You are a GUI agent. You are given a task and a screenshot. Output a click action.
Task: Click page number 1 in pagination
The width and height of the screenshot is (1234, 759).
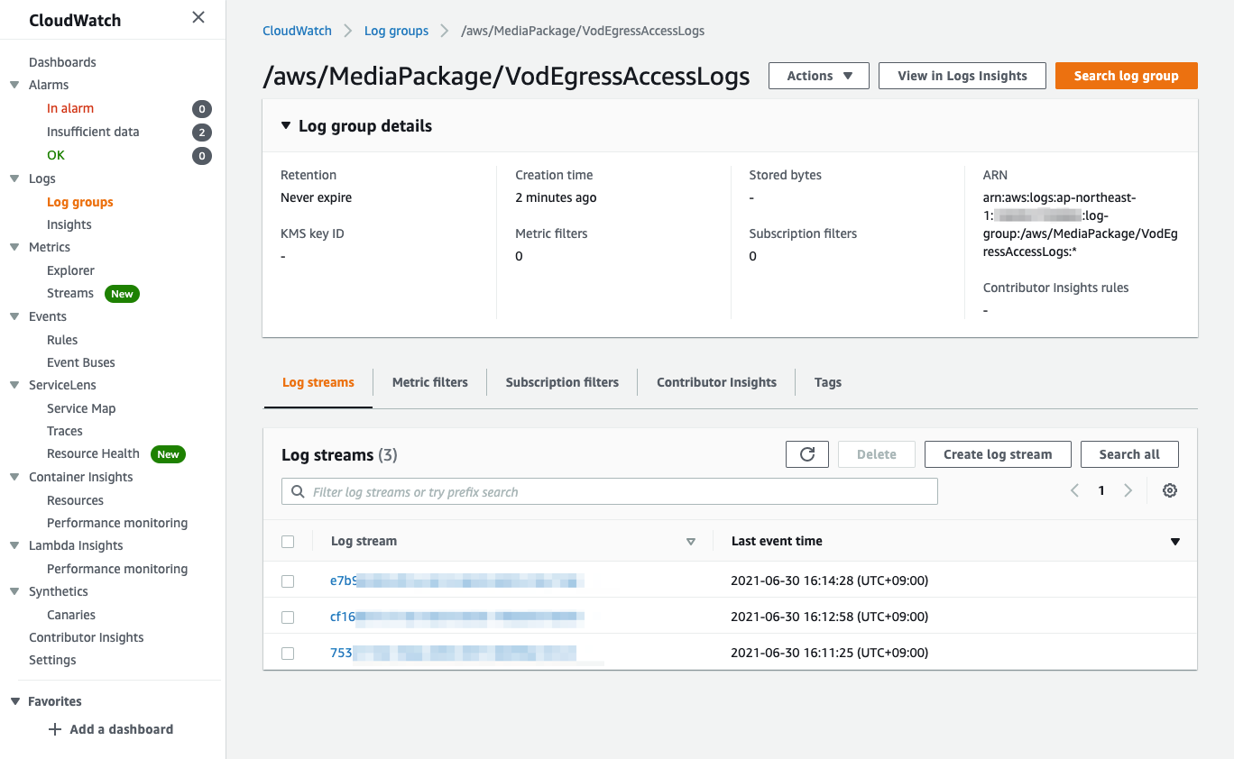coord(1101,491)
